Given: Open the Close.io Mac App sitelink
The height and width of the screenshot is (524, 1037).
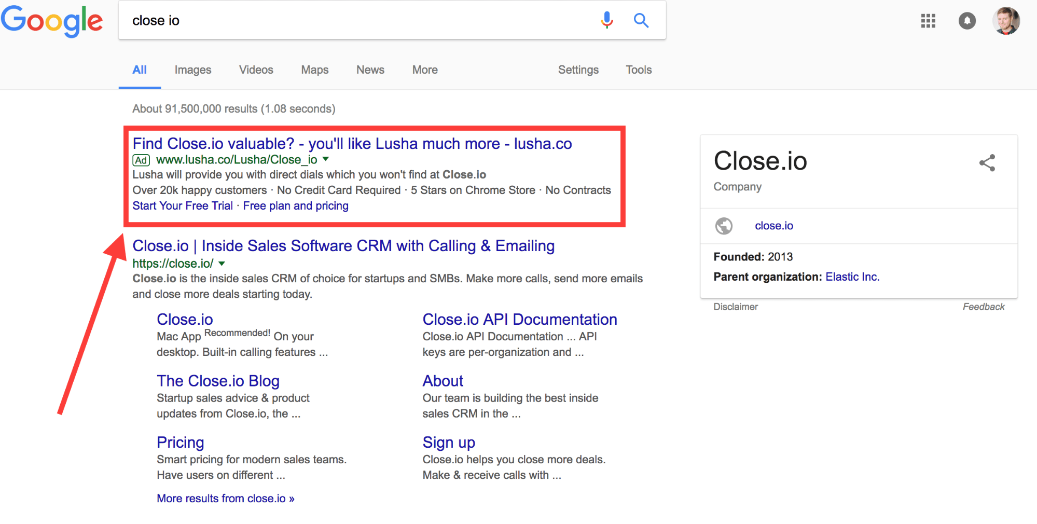Looking at the screenshot, I should [x=185, y=319].
